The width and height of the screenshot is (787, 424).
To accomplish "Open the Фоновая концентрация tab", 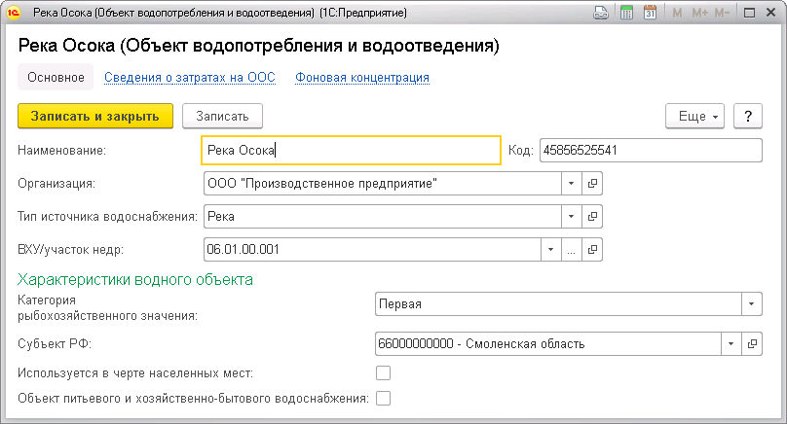I will point(362,77).
